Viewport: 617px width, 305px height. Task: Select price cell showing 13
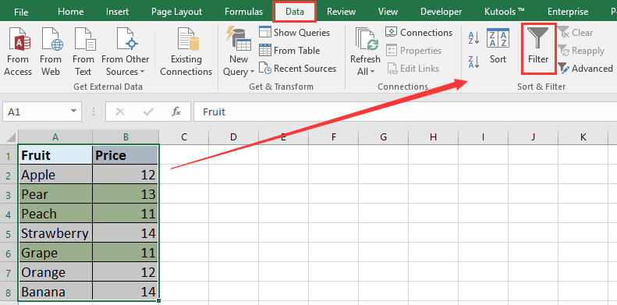[x=126, y=194]
